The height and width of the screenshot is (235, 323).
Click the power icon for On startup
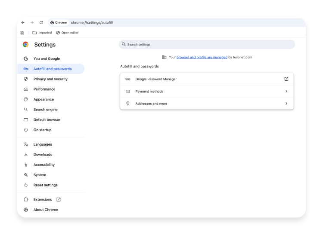click(26, 130)
